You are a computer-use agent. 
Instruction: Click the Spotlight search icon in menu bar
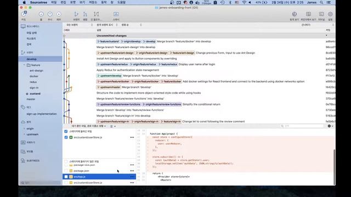pyautogui.click(x=321, y=2)
